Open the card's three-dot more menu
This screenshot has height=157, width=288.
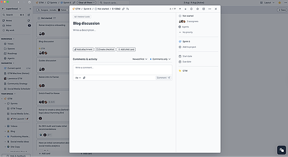pos(210,9)
